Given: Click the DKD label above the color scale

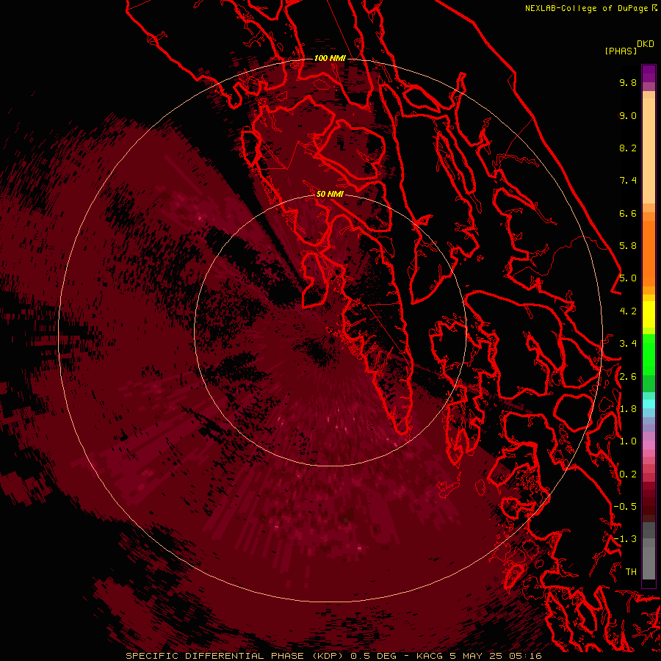Looking at the screenshot, I should 646,43.
